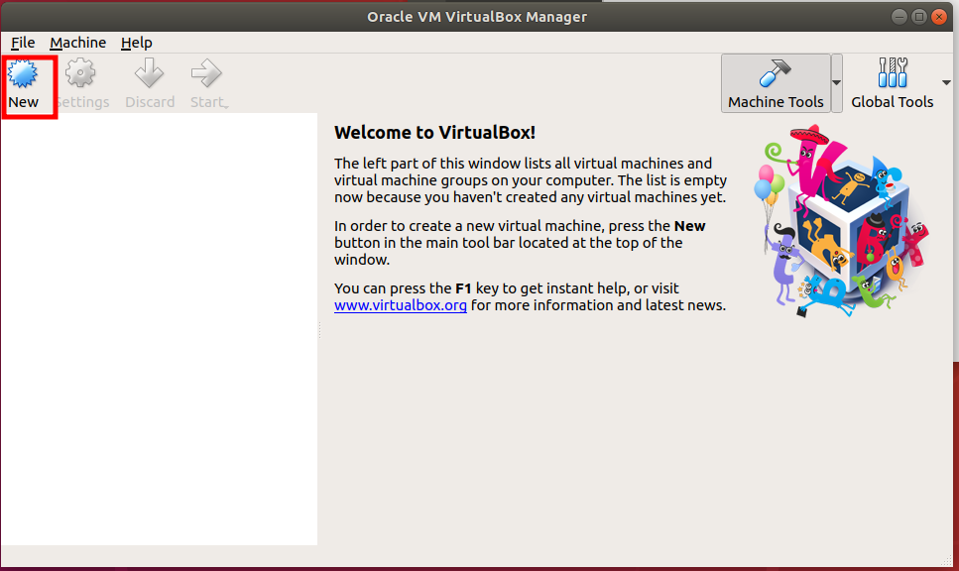Click the Oracle VM VirtualBox Manager title

[477, 17]
